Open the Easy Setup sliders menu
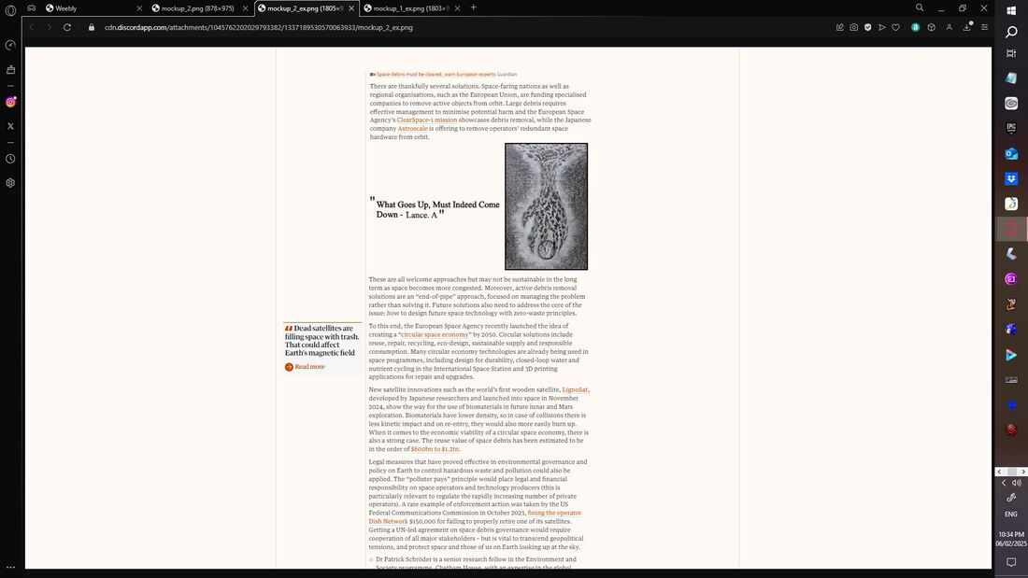This screenshot has width=1028, height=578. (985, 27)
